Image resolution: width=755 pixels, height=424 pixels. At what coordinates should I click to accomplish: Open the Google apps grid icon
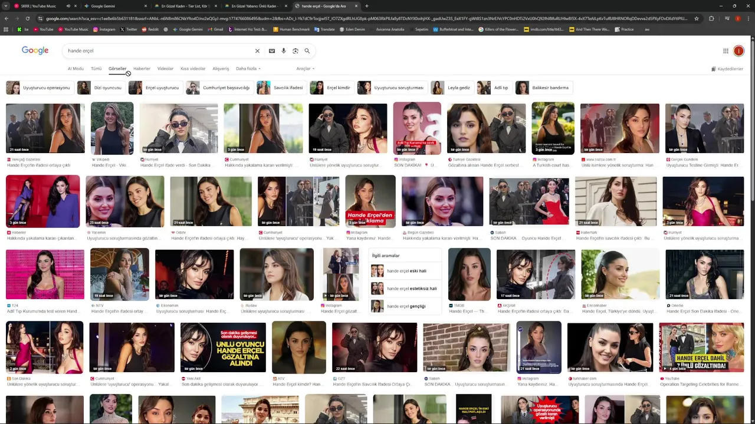[726, 51]
